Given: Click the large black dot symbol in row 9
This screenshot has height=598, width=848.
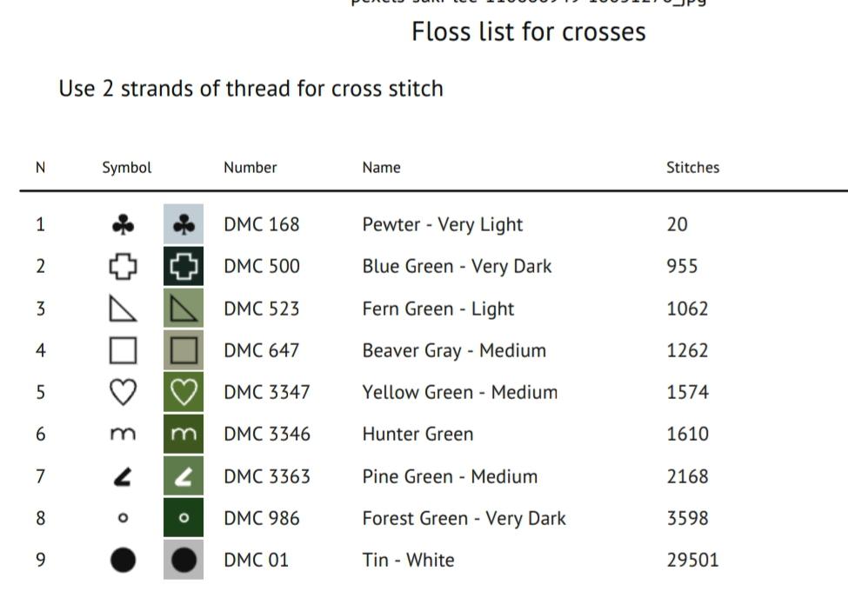Looking at the screenshot, I should point(124,560).
